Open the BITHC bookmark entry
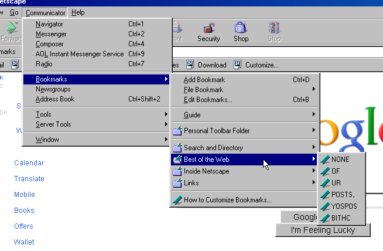Viewport: 383px width, 251px height. pyautogui.click(x=340, y=218)
